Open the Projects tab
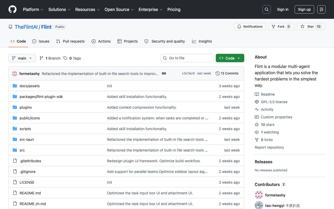 [x=128, y=41]
